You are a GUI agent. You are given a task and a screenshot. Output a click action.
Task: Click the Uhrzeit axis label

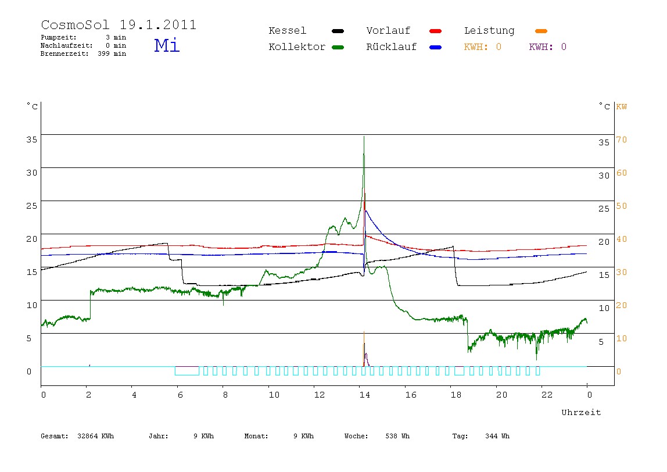point(581,412)
